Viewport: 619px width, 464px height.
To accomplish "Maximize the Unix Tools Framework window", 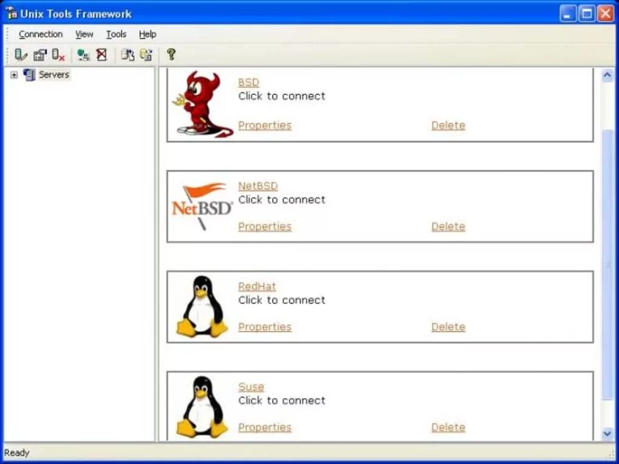I will 587,14.
